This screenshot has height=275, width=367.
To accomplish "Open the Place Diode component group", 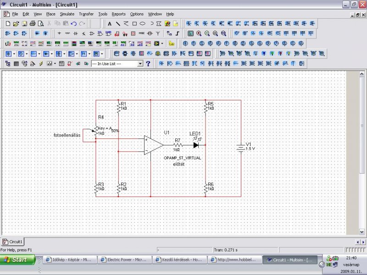I will (x=76, y=33).
